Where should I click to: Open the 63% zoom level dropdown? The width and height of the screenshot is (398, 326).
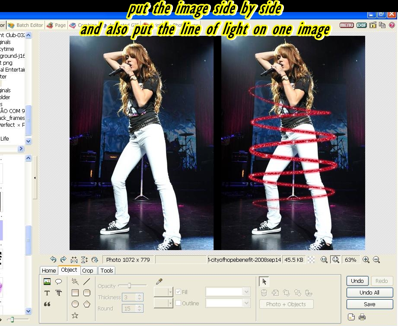pyautogui.click(x=351, y=260)
